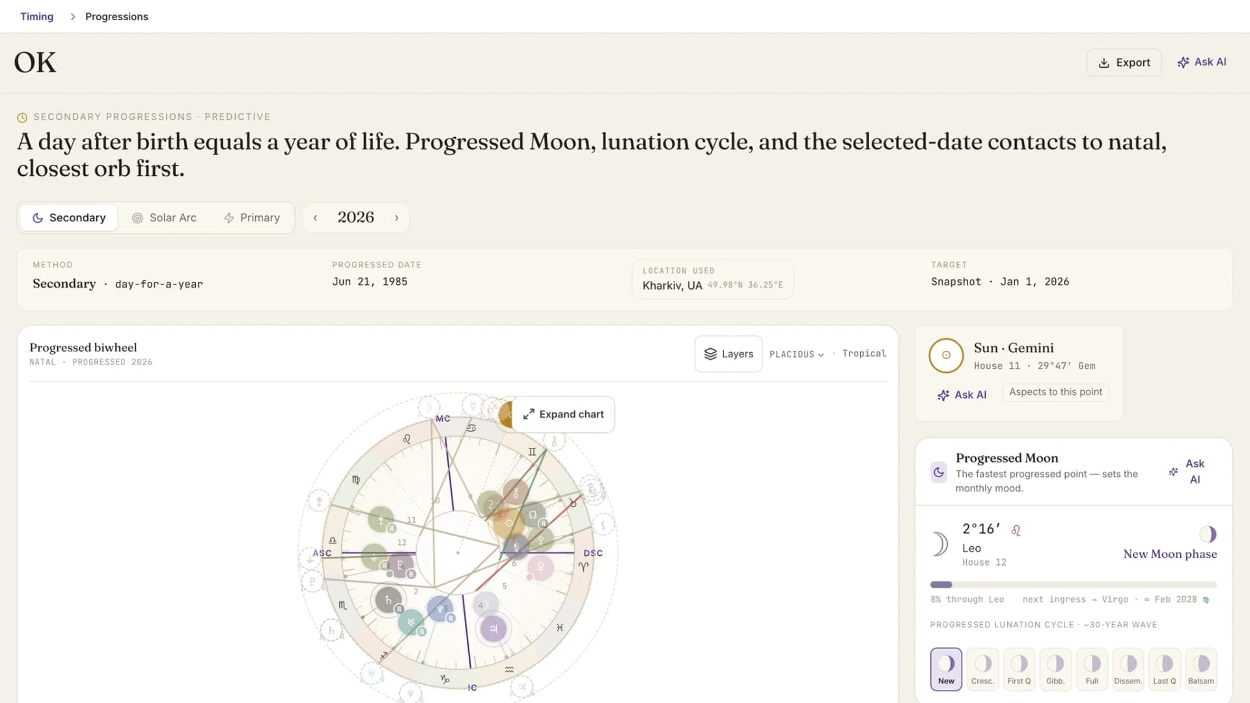Viewport: 1250px width, 703px height.
Task: Select the pink Venus planet marker
Action: click(540, 567)
